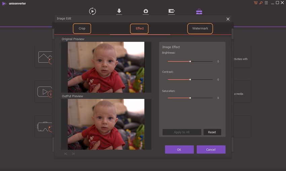
Task: Open the hamburger menu in title bar
Action: click(x=266, y=3)
